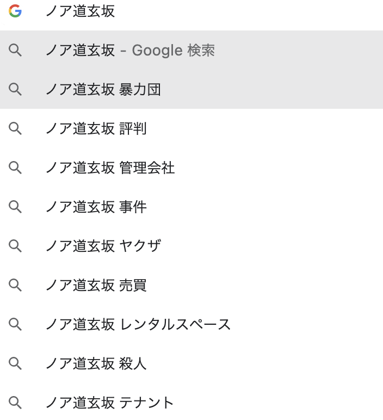Image resolution: width=383 pixels, height=420 pixels.
Task: Pick the 'ノア道玄坂 テナント' suggestion
Action: point(191,403)
